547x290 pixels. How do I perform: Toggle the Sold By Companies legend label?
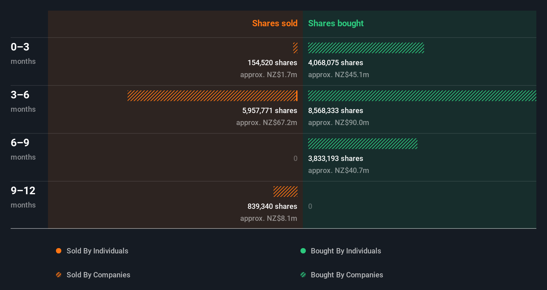click(98, 275)
